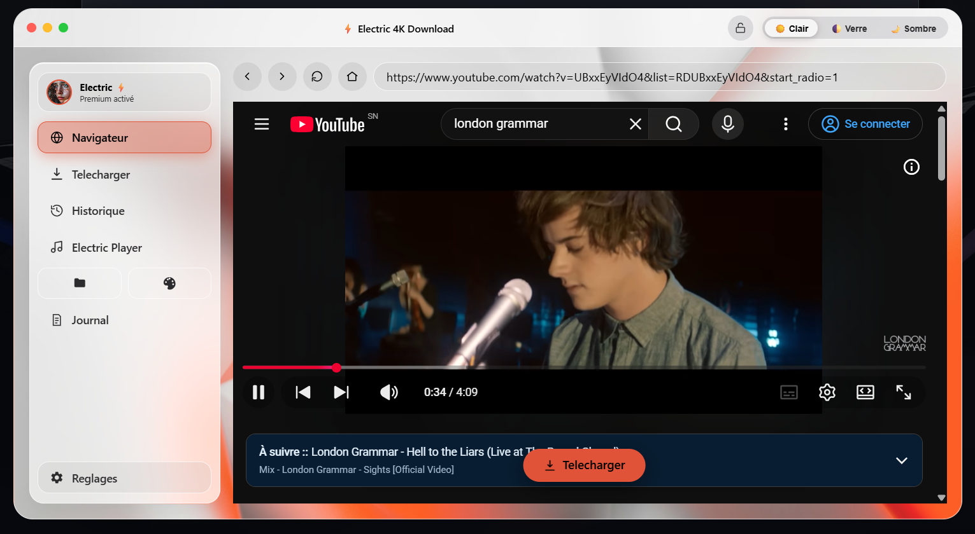
Task: Go back with the browser back arrow
Action: 248,77
